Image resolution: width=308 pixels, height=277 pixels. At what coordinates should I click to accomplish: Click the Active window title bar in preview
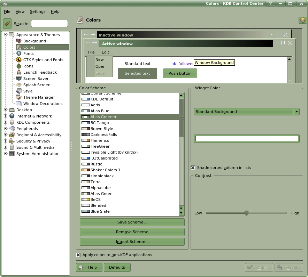pyautogui.click(x=186, y=44)
